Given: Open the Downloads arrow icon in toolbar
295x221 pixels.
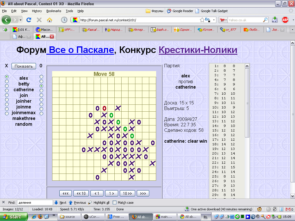Looking at the screenshot, I should click(x=275, y=20).
